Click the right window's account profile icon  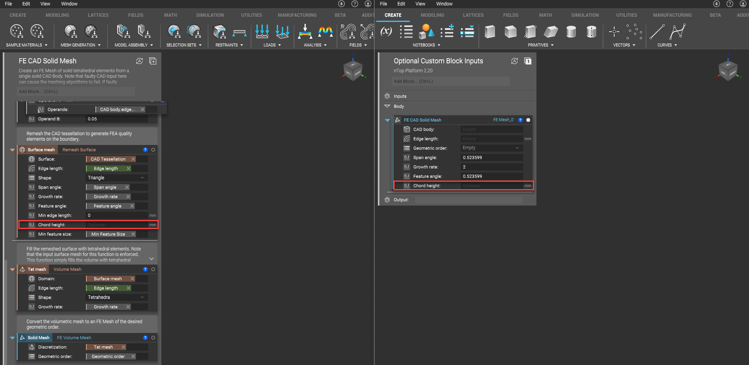tap(743, 4)
